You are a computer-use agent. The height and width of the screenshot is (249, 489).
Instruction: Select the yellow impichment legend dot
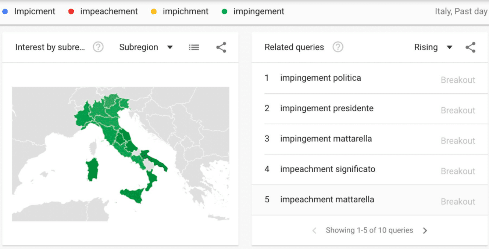click(x=153, y=12)
